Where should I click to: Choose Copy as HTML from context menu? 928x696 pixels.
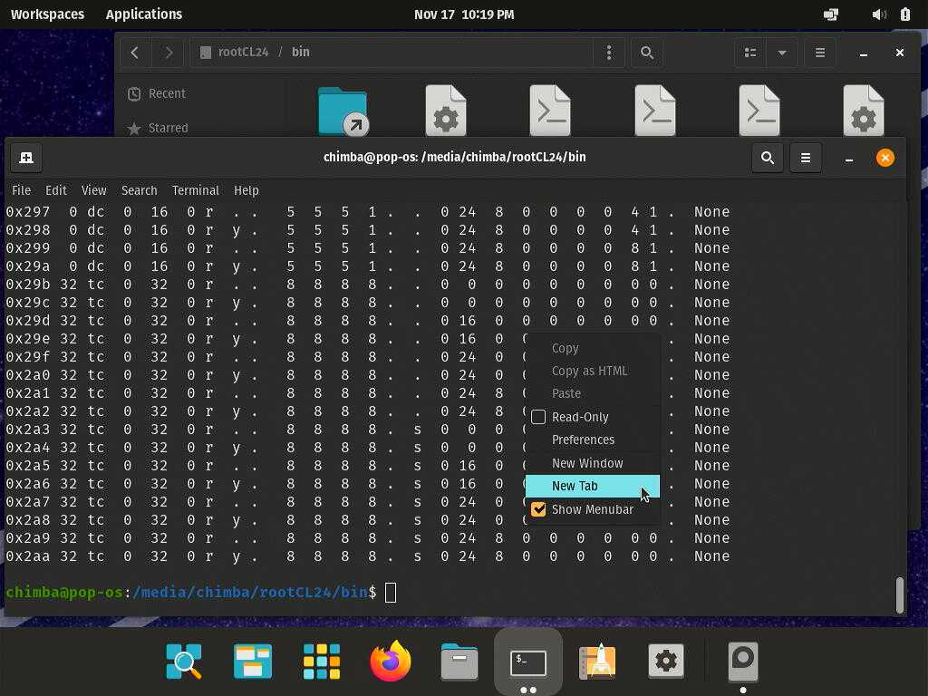(x=593, y=371)
